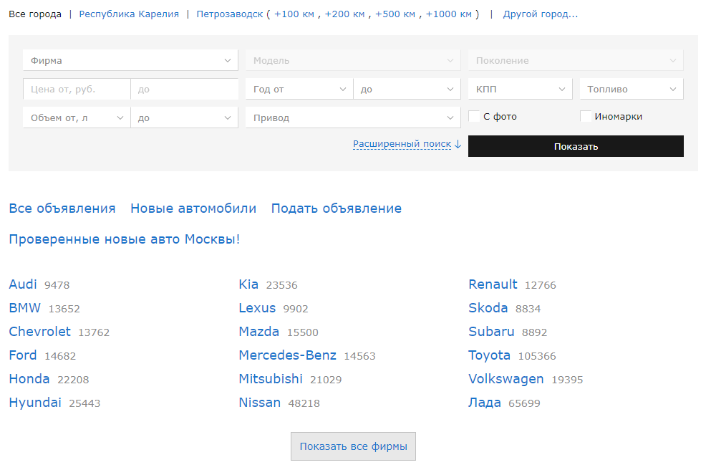This screenshot has width=711, height=475.
Task: Click the +500 км radius link
Action: (395, 14)
